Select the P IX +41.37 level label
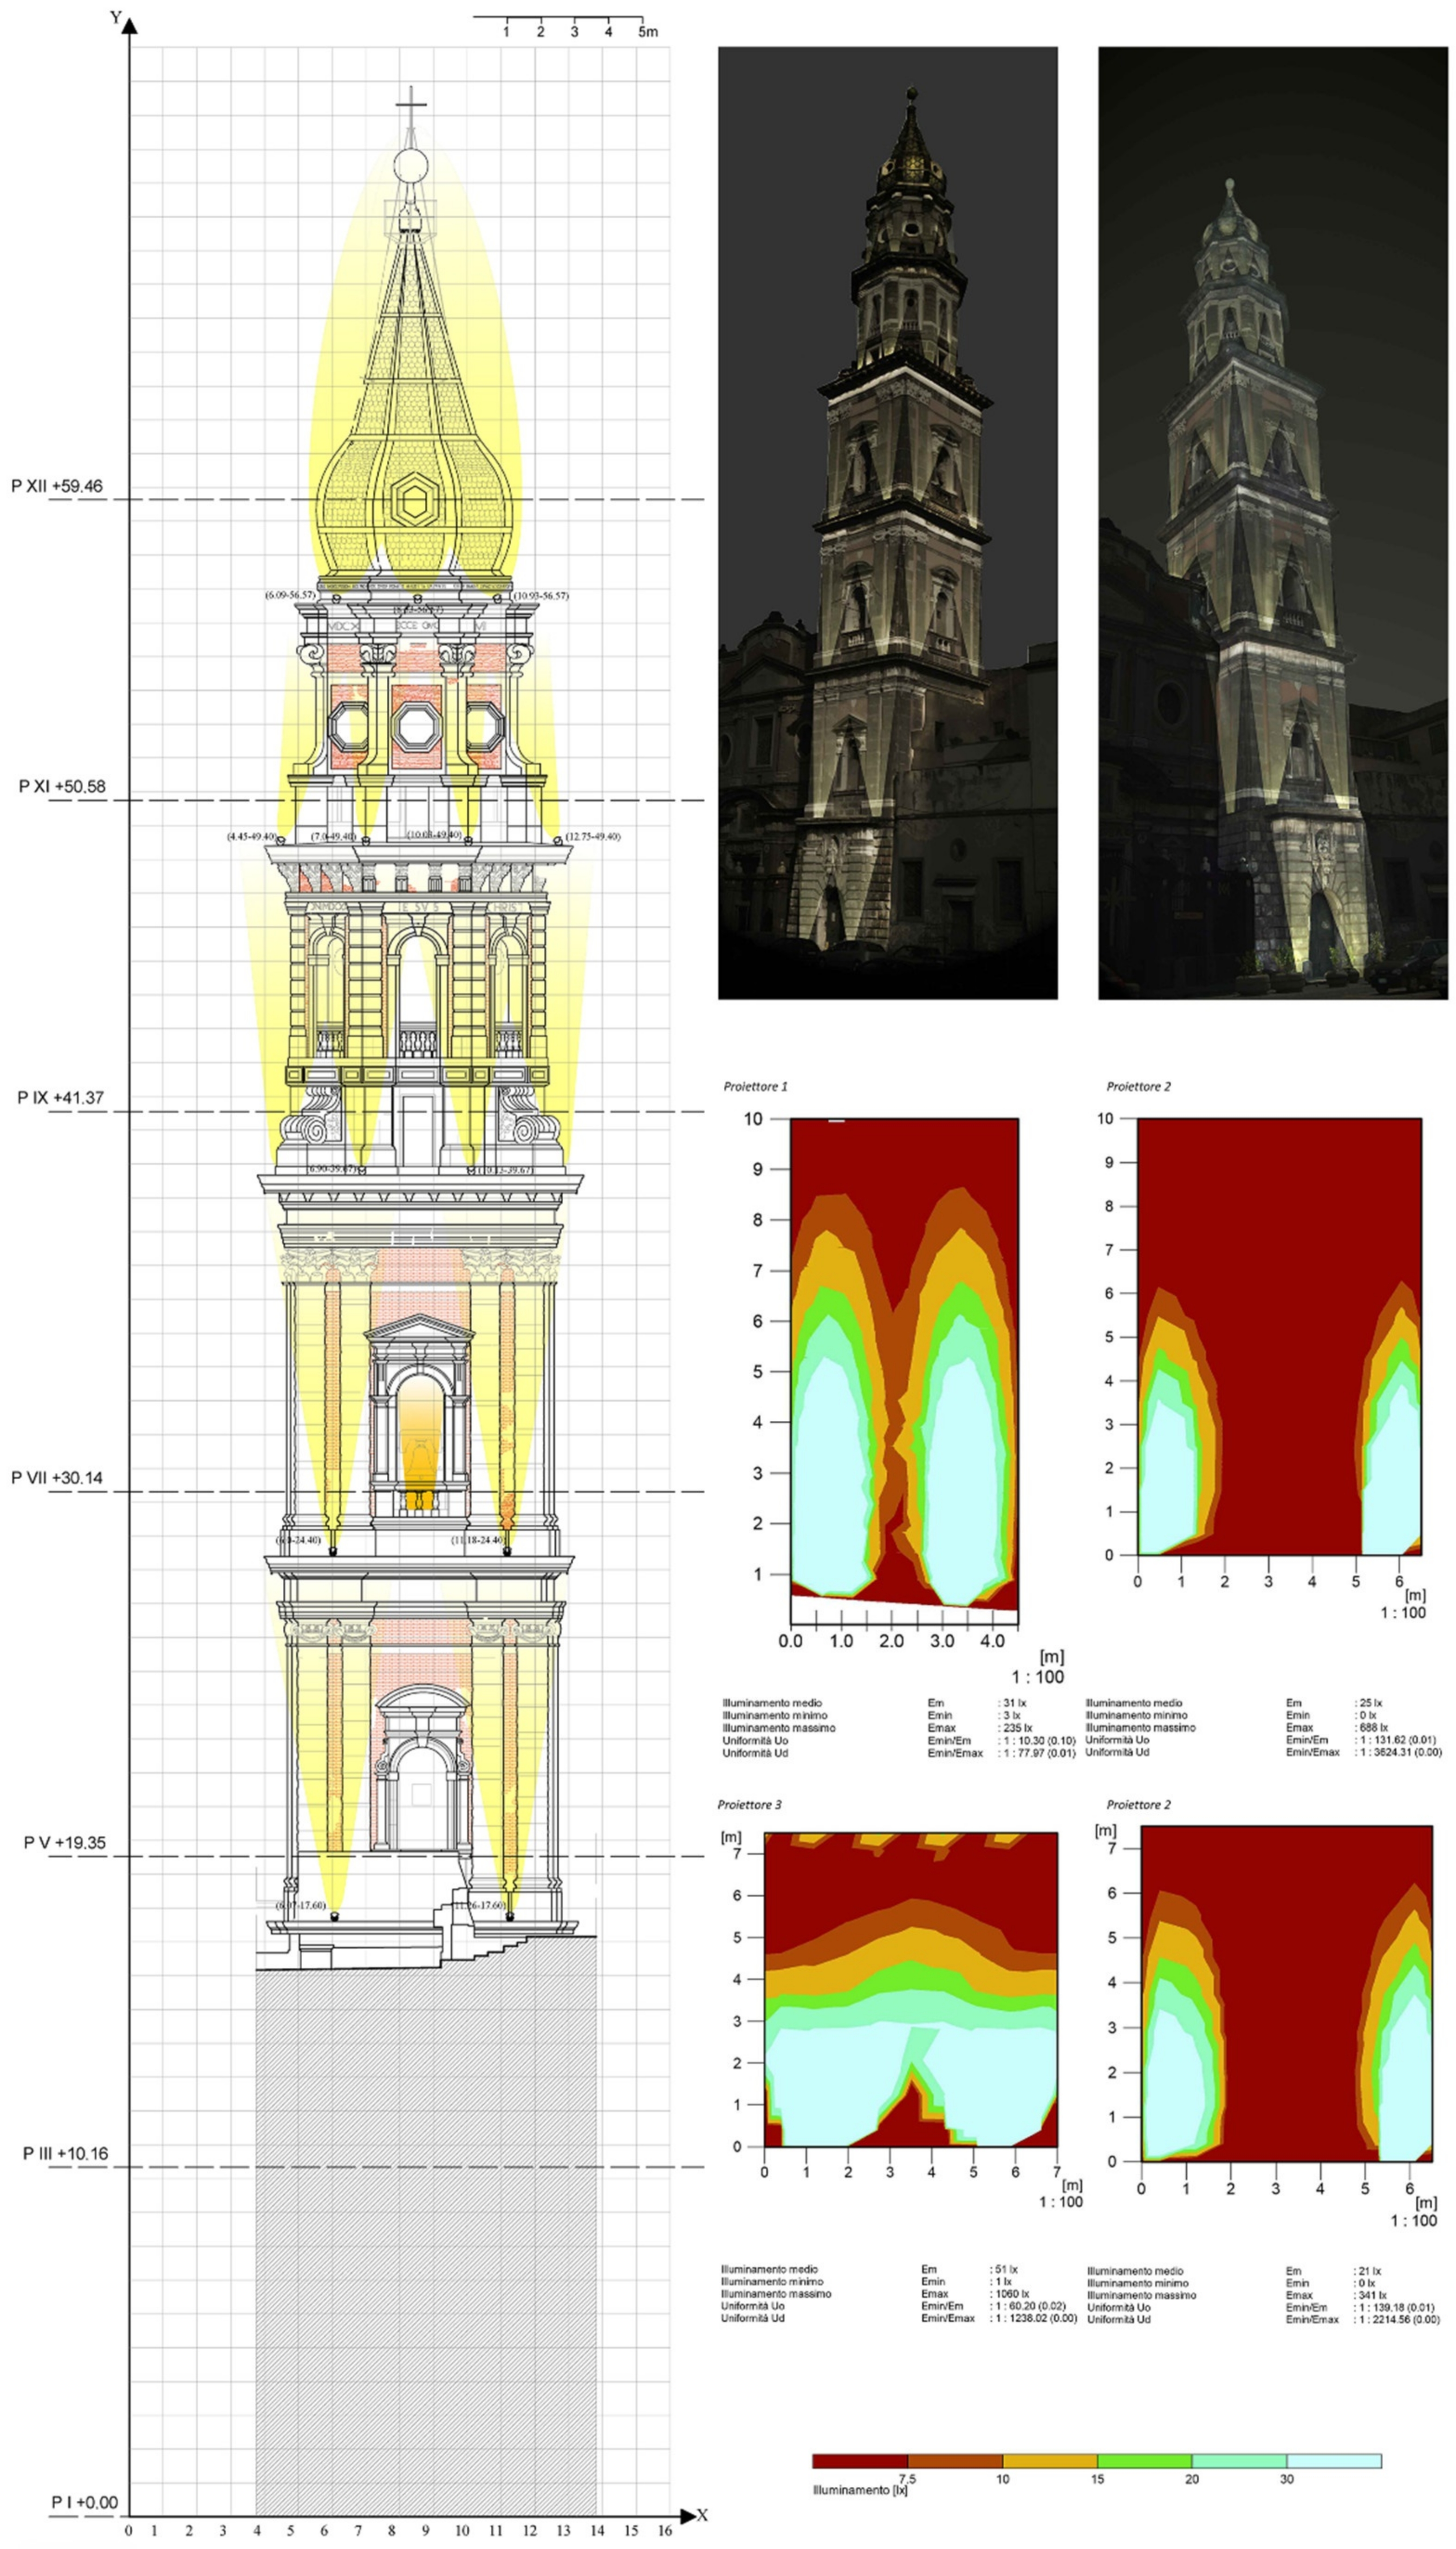This screenshot has height=2549, width=1456. [x=60, y=1097]
